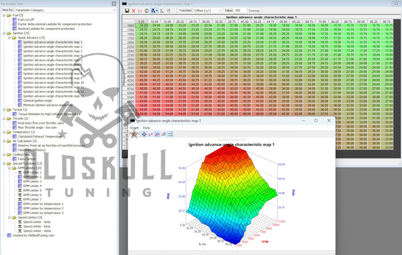Image resolution: width=402 pixels, height=255 pixels.
Task: Click the table icon beside Max Throttle angle - low rpm
Action: coord(15,127)
